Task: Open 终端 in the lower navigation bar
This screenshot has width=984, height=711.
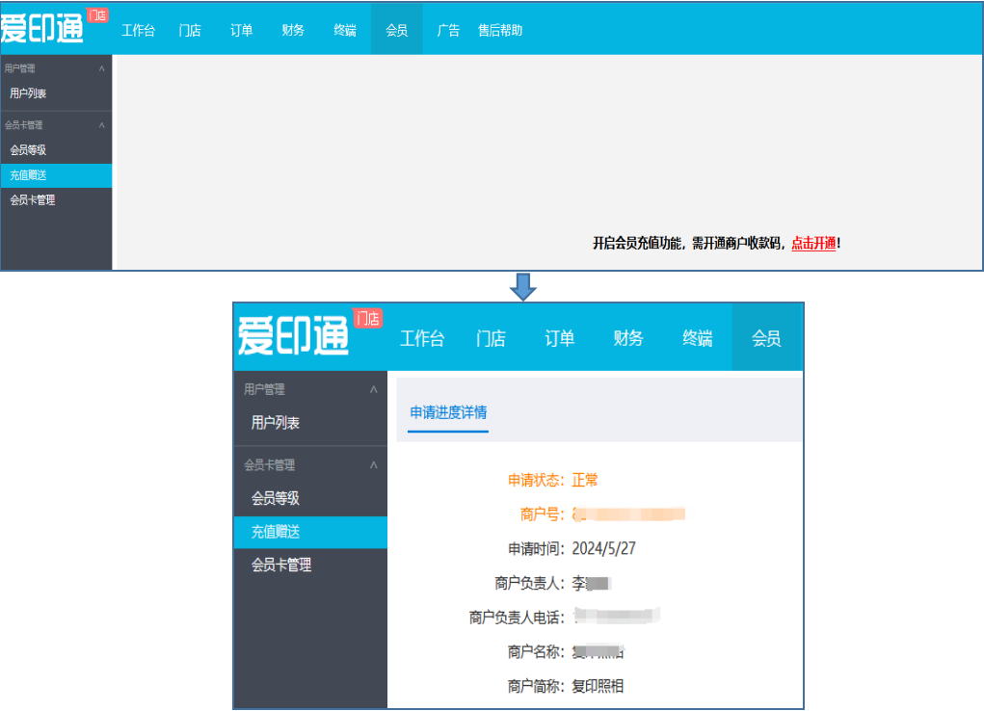Action: [698, 338]
